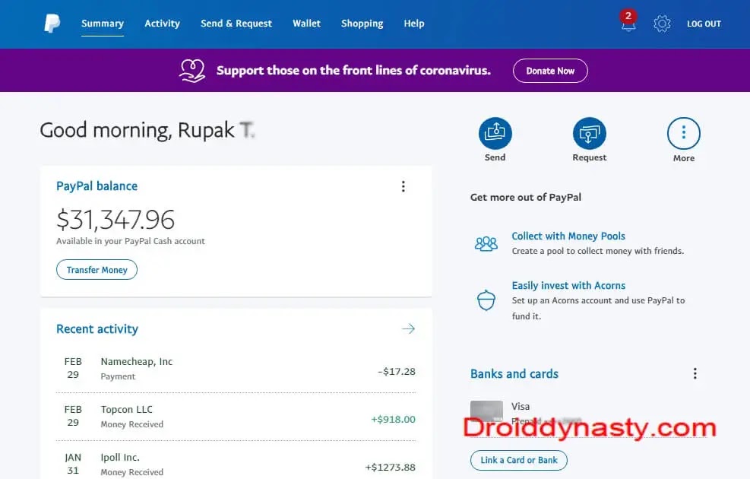
Task: Click the +$918.00 amount
Action: click(393, 419)
